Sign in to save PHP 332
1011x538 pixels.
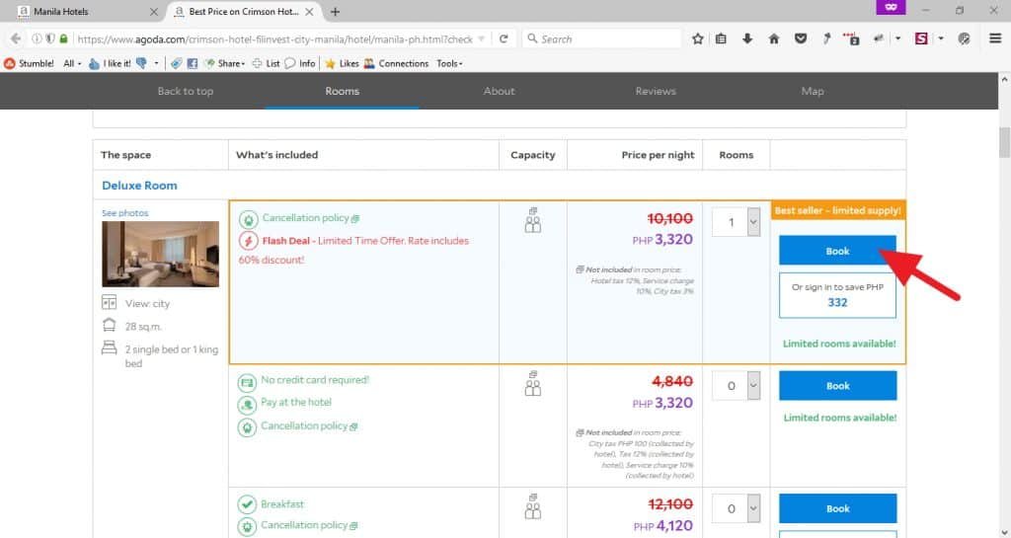coord(837,295)
